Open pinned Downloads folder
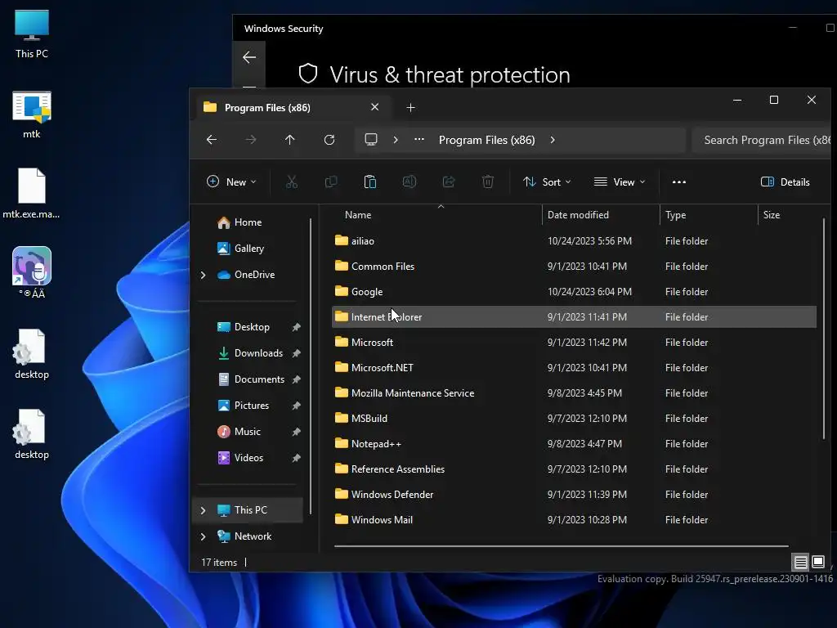837x628 pixels. [x=252, y=353]
